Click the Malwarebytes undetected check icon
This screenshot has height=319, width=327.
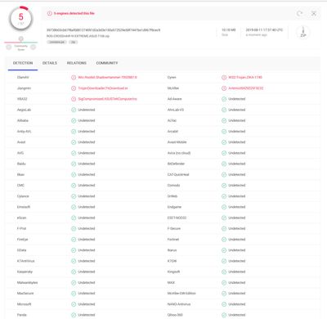point(74,283)
